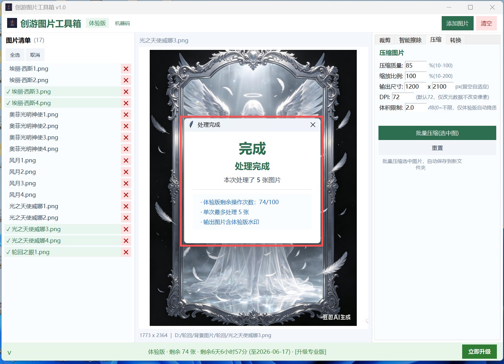Viewport: 504px width, 364px height.
Task: Remove 轮回之眼1.png using red X
Action: click(x=126, y=252)
